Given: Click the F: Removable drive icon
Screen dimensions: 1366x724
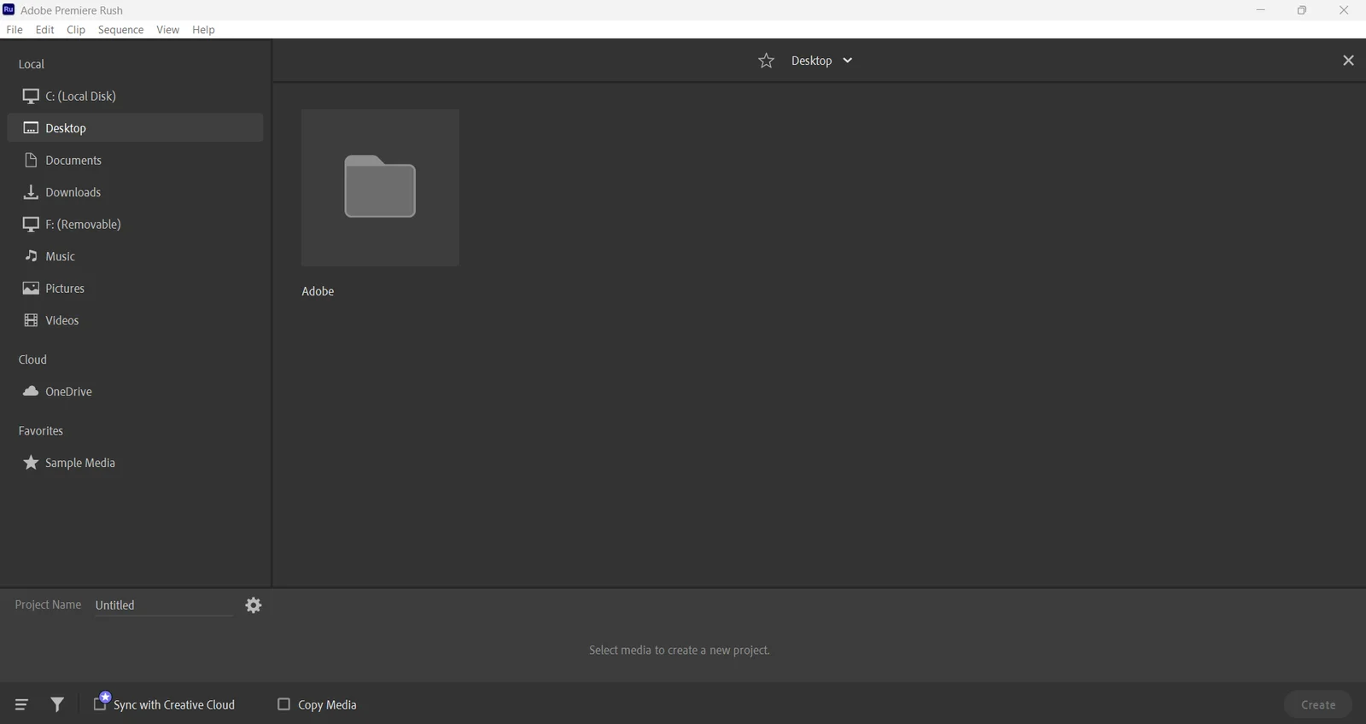Looking at the screenshot, I should pos(31,225).
